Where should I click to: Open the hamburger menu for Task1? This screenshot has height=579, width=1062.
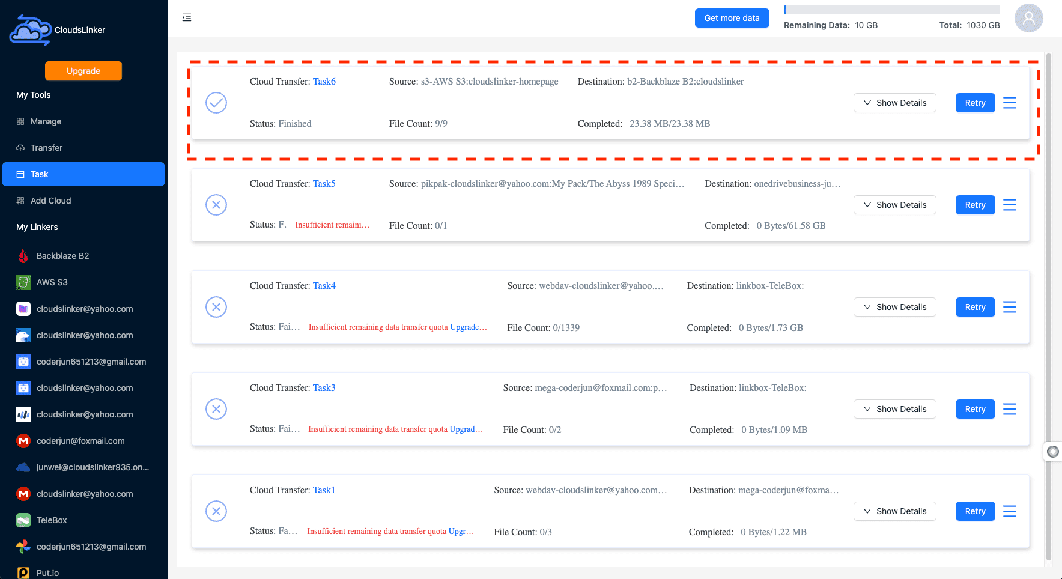[x=1010, y=511]
